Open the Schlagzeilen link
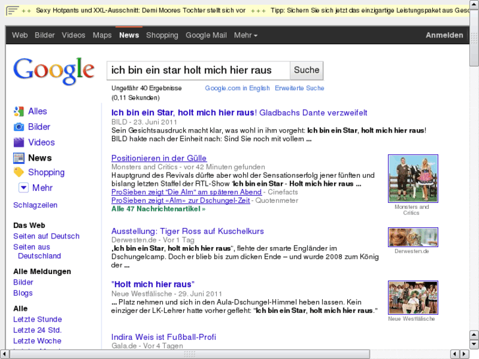The image size is (479, 359). (x=35, y=205)
